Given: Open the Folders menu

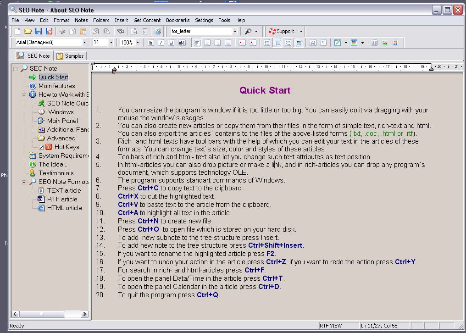Looking at the screenshot, I should [x=101, y=20].
